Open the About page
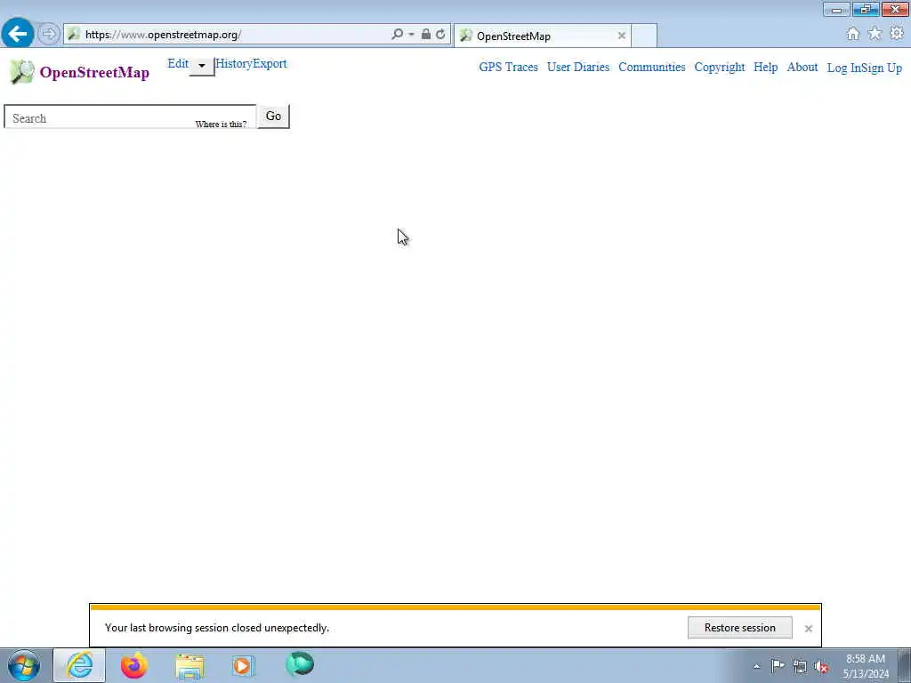The height and width of the screenshot is (683, 911). click(x=802, y=68)
